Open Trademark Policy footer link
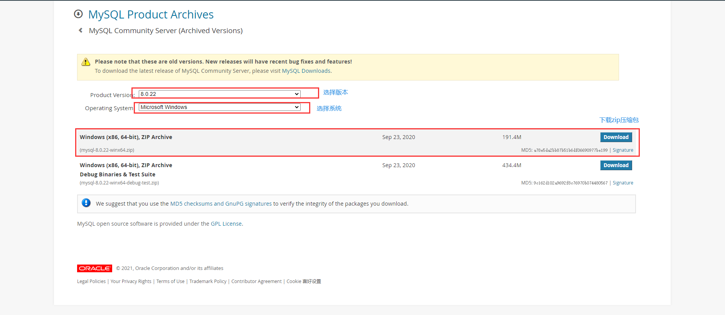 208,281
